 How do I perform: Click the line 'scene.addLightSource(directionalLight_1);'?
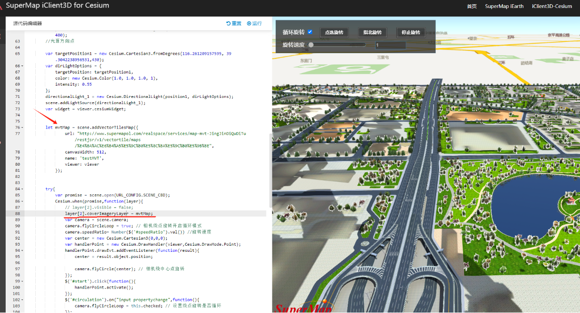coord(96,103)
